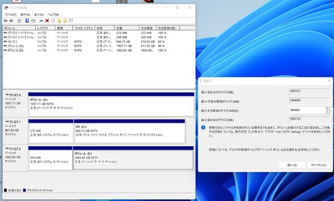This screenshot has width=334, height=201.
Task: Click the view settings icon at toolbar end
Action: point(71,21)
